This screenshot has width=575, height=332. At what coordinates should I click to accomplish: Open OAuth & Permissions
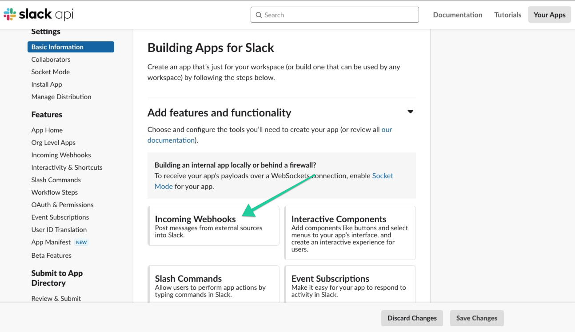[x=62, y=204]
